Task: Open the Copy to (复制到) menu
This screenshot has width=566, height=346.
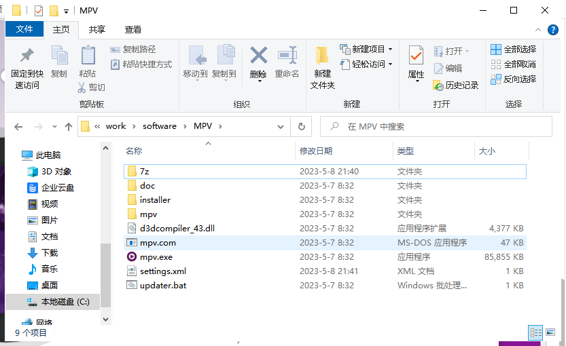Action: 224,63
